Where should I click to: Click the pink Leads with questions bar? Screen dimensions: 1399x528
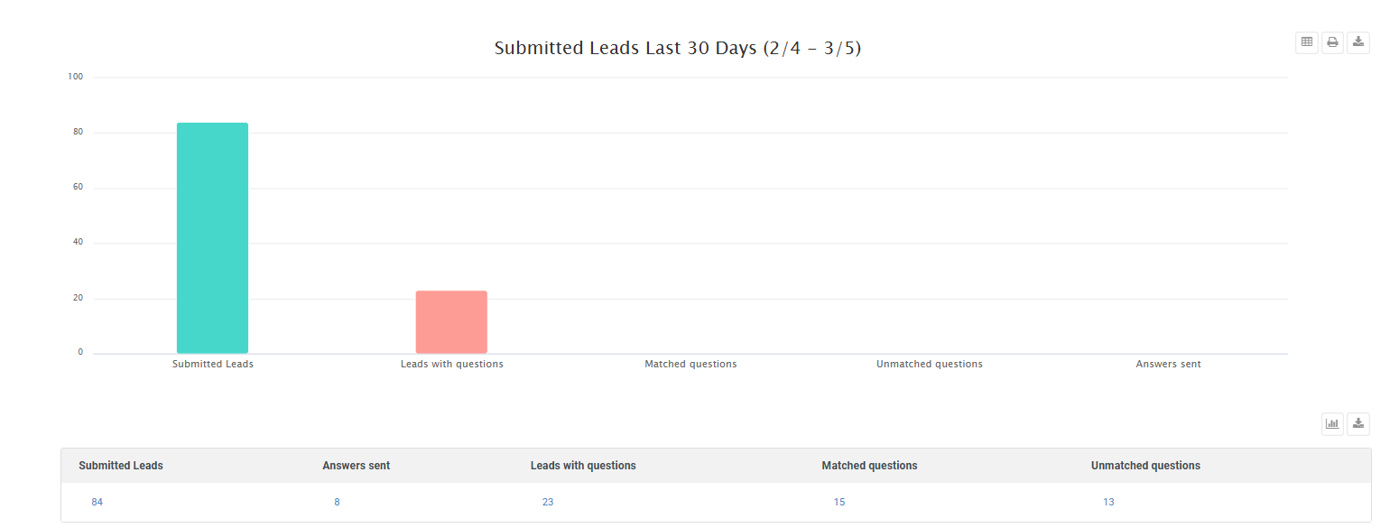click(x=451, y=322)
